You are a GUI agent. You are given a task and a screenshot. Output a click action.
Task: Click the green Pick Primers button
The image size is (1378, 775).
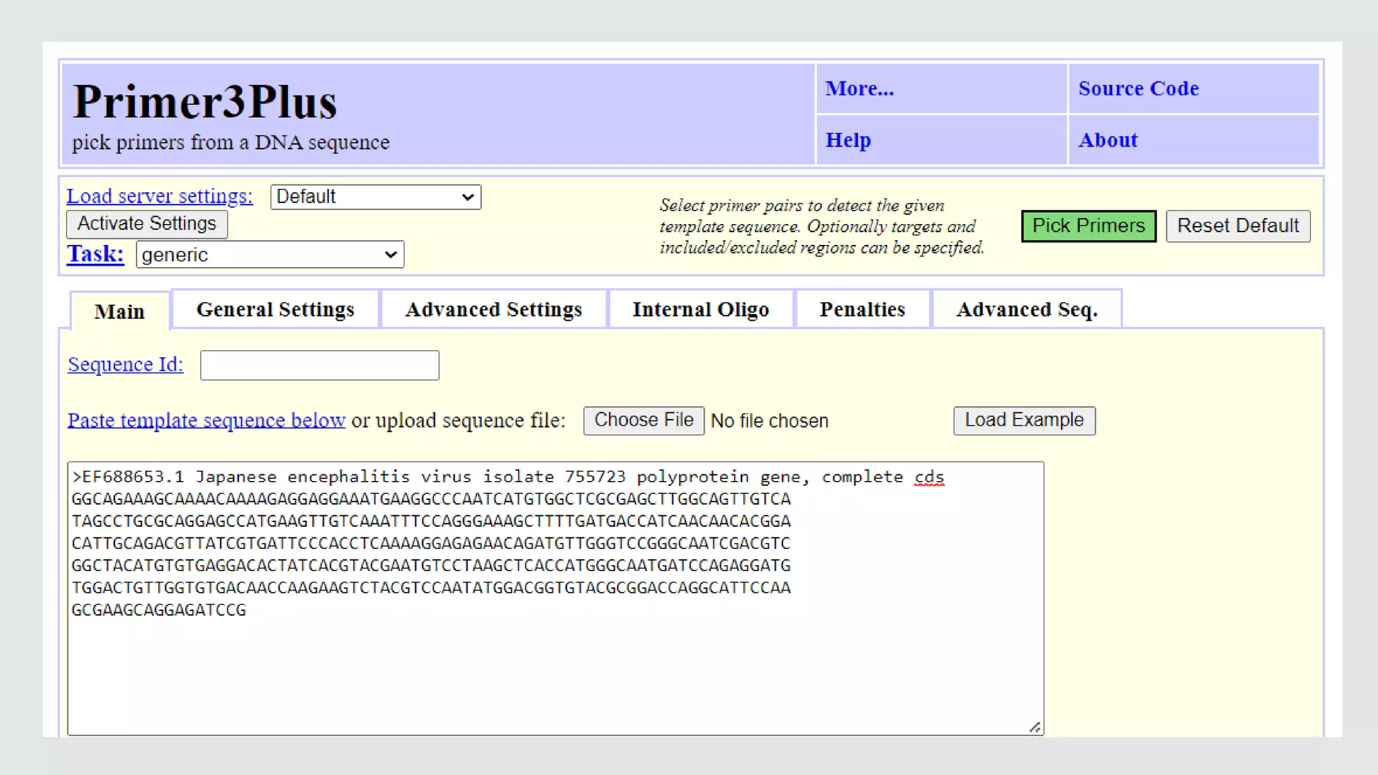[x=1088, y=226]
